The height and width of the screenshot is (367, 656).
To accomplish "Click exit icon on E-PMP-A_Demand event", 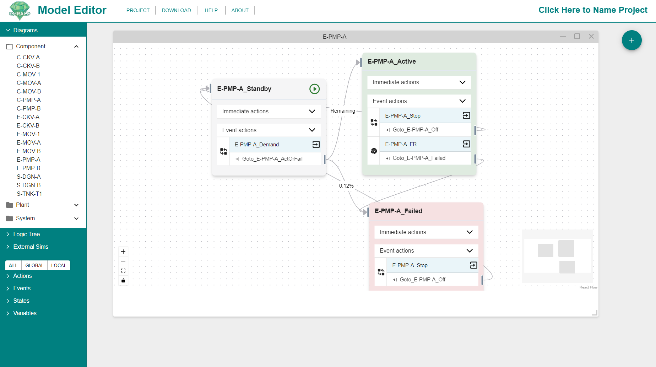I will [316, 144].
